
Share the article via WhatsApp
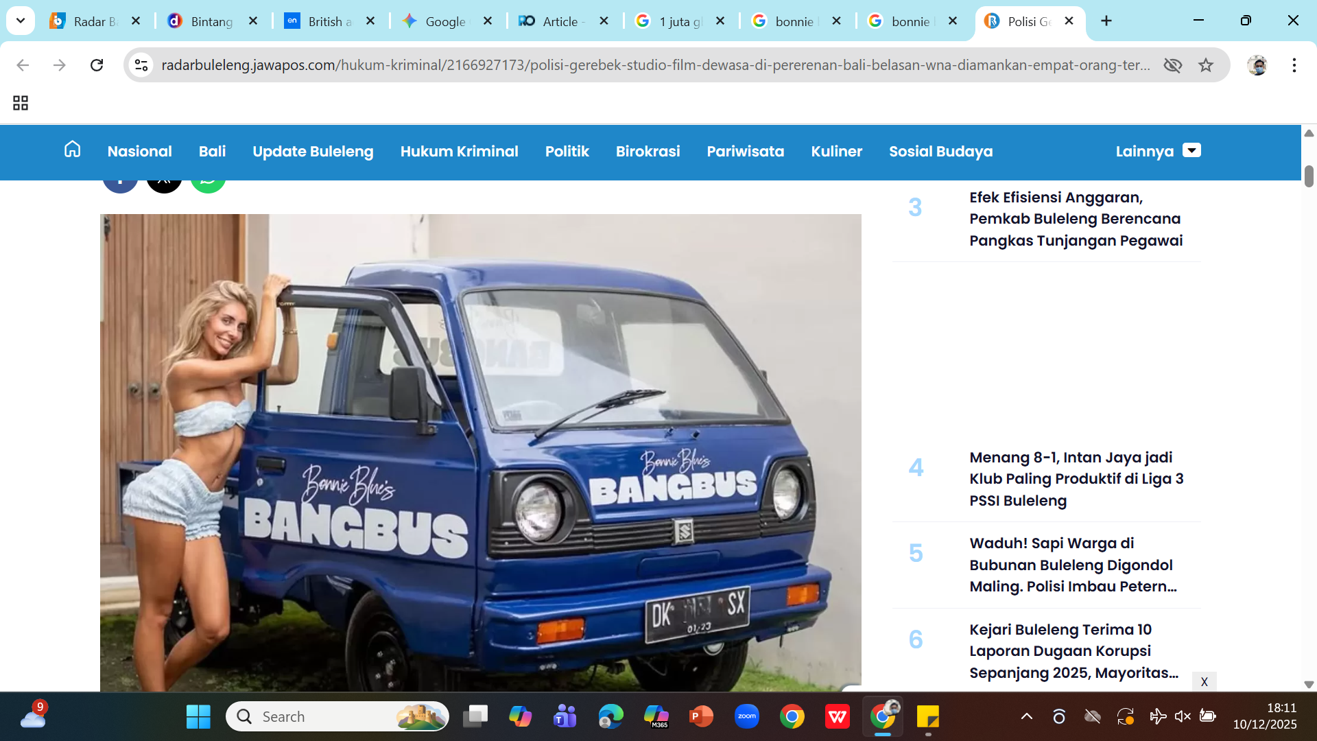[208, 186]
